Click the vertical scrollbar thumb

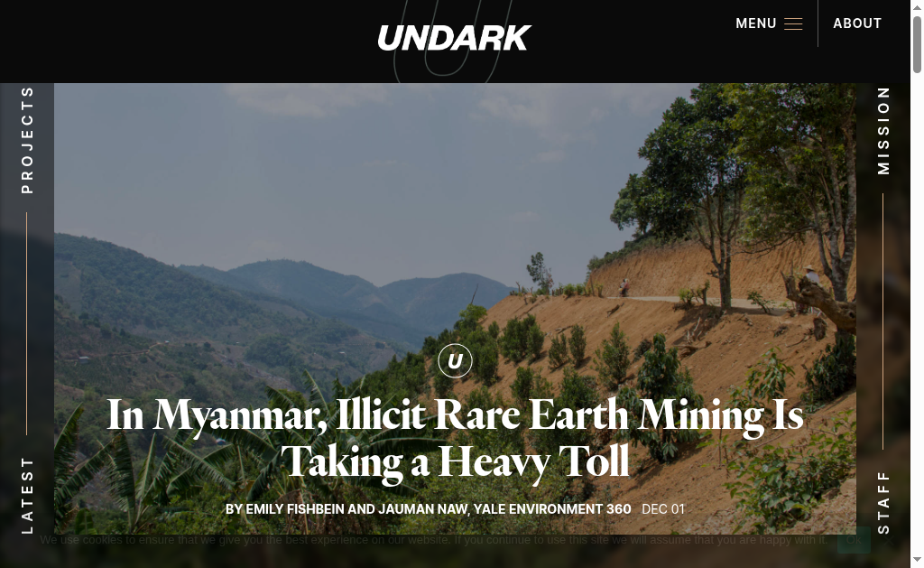click(917, 44)
